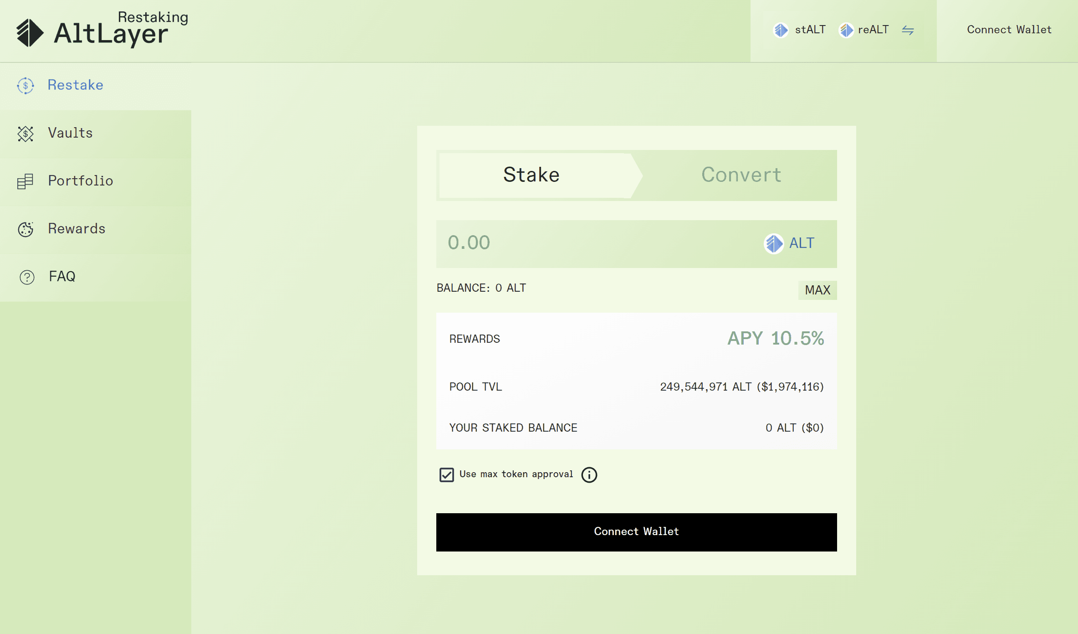
Task: Uncheck Use max token approval checkbox
Action: point(446,475)
